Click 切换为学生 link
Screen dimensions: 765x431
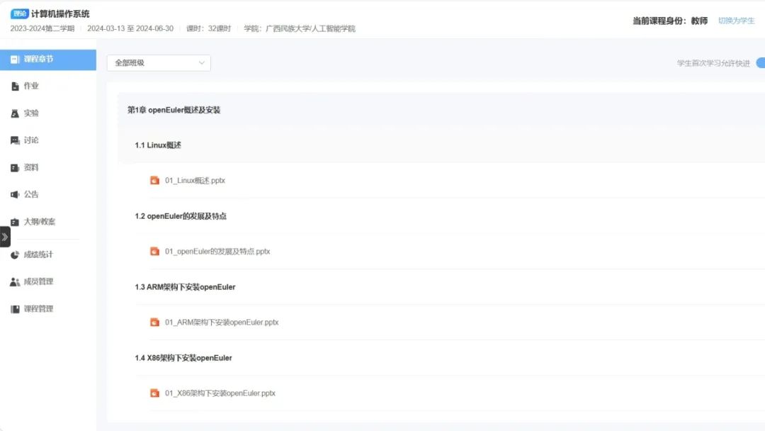(736, 21)
